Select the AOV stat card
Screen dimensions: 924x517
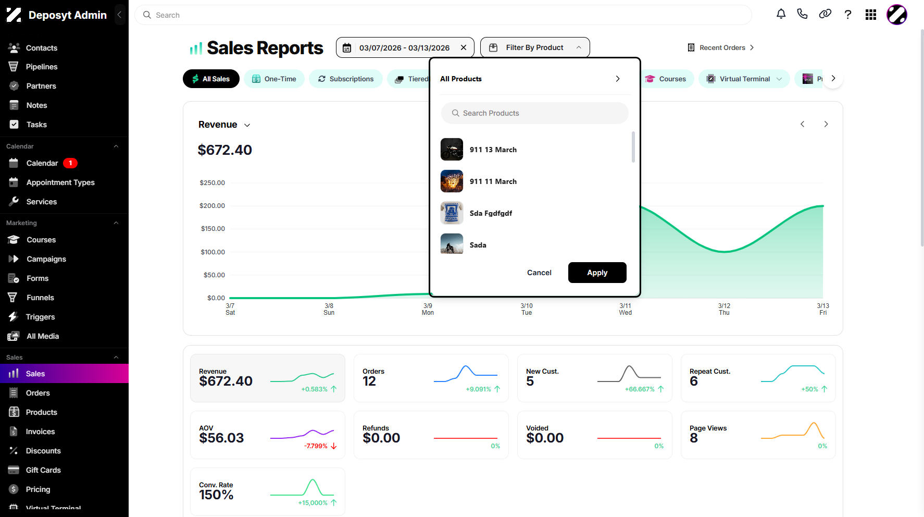coord(268,435)
